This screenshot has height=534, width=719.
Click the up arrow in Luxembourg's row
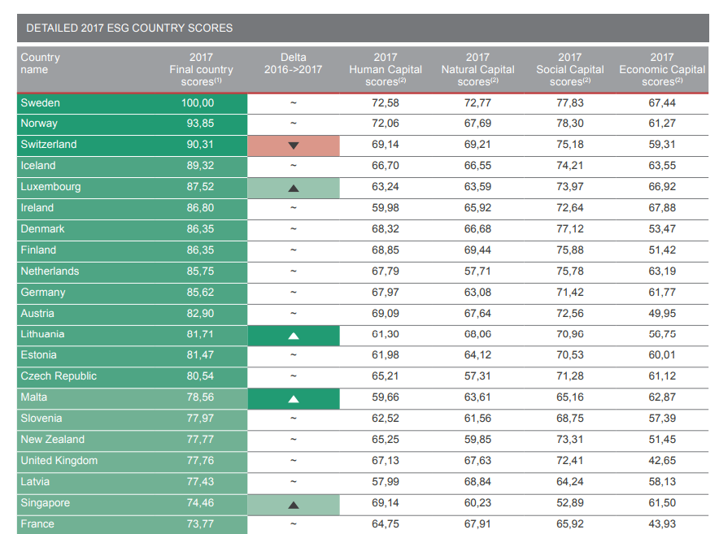click(294, 188)
